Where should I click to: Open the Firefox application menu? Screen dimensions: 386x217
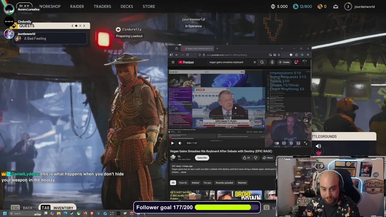point(308,55)
